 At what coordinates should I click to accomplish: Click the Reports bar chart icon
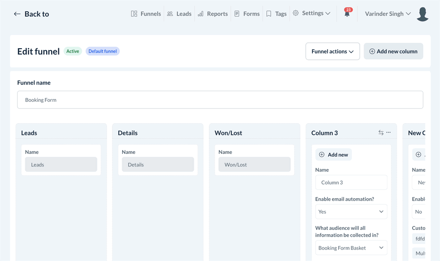pos(201,14)
